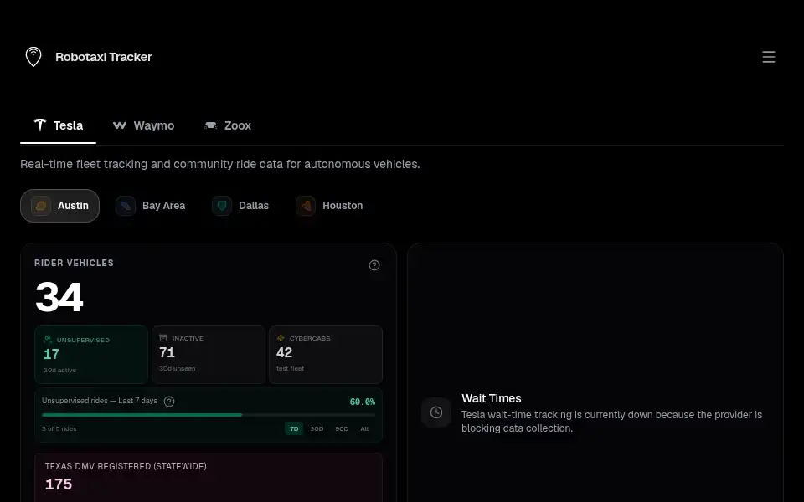Click the Waymo logo icon in tab
This screenshot has height=502, width=804.
click(x=120, y=125)
